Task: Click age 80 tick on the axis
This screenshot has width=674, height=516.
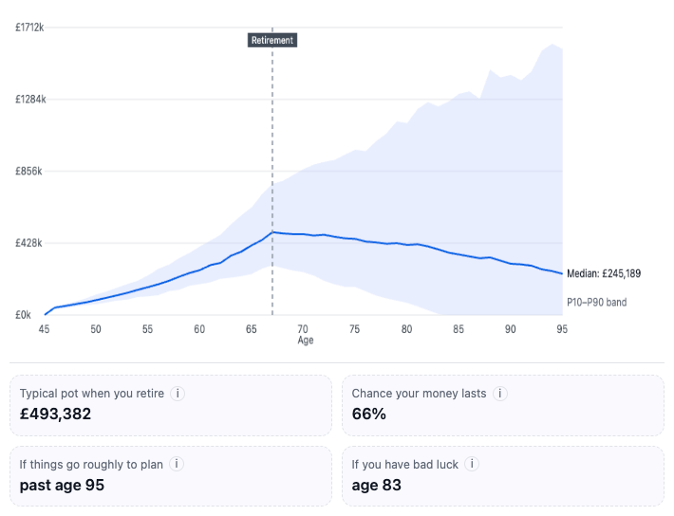Action: [406, 329]
